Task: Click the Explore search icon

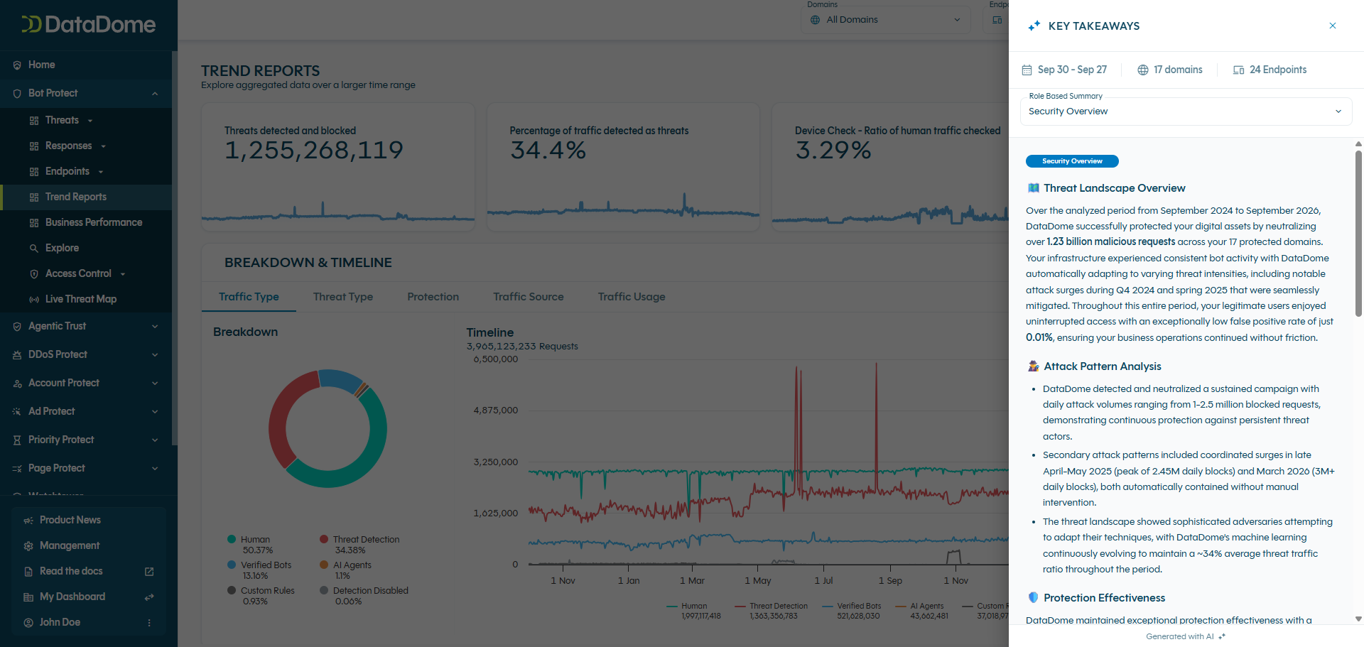Action: click(34, 248)
